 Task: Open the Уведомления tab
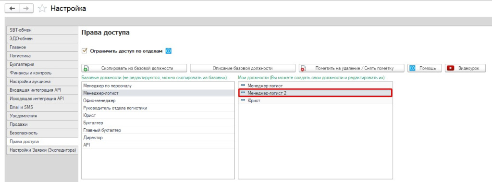point(42,116)
